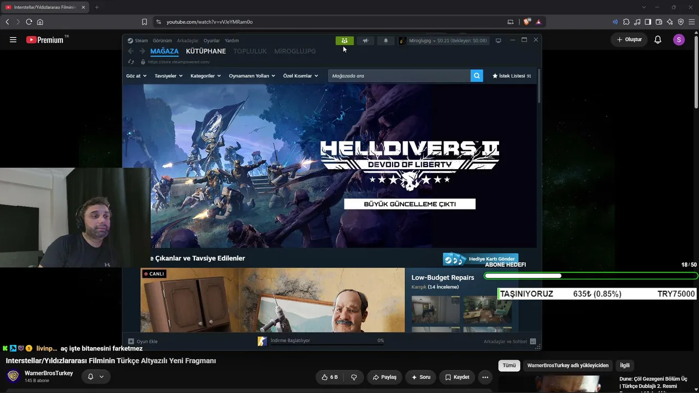Open a new browser tab
Image resolution: width=699 pixels, height=393 pixels.
[x=97, y=7]
